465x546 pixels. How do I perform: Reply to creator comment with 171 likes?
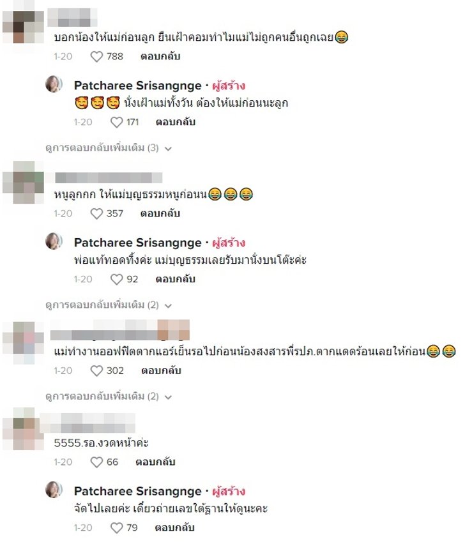[175, 122]
